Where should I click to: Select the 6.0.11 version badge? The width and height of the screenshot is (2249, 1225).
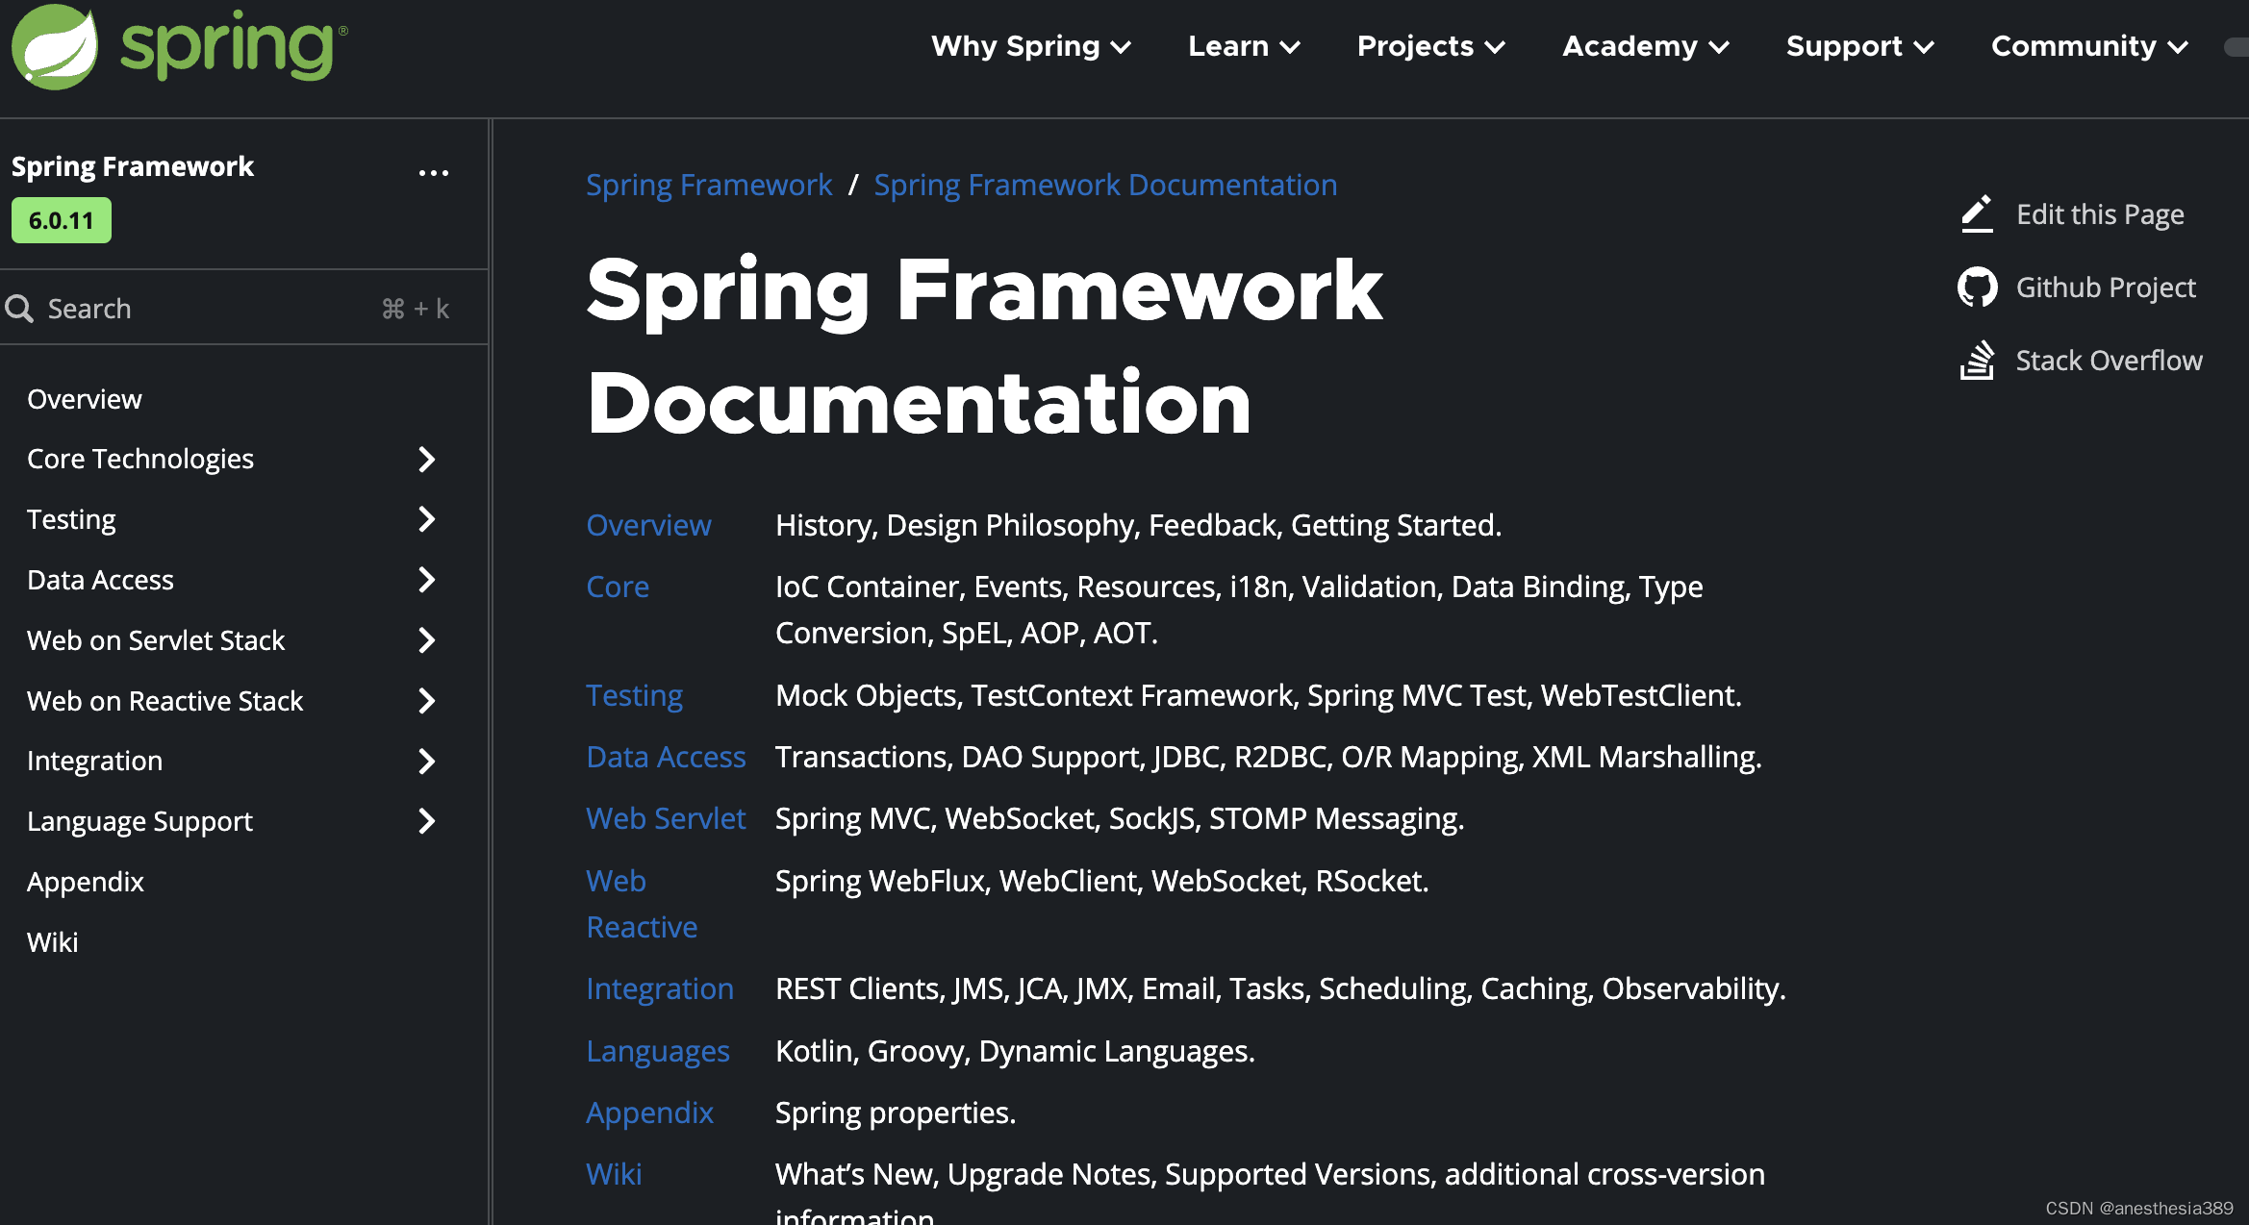62,221
